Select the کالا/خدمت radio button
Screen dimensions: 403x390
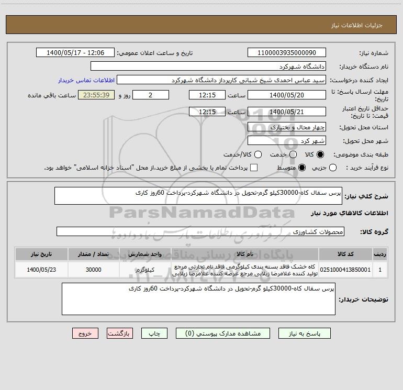[258, 154]
